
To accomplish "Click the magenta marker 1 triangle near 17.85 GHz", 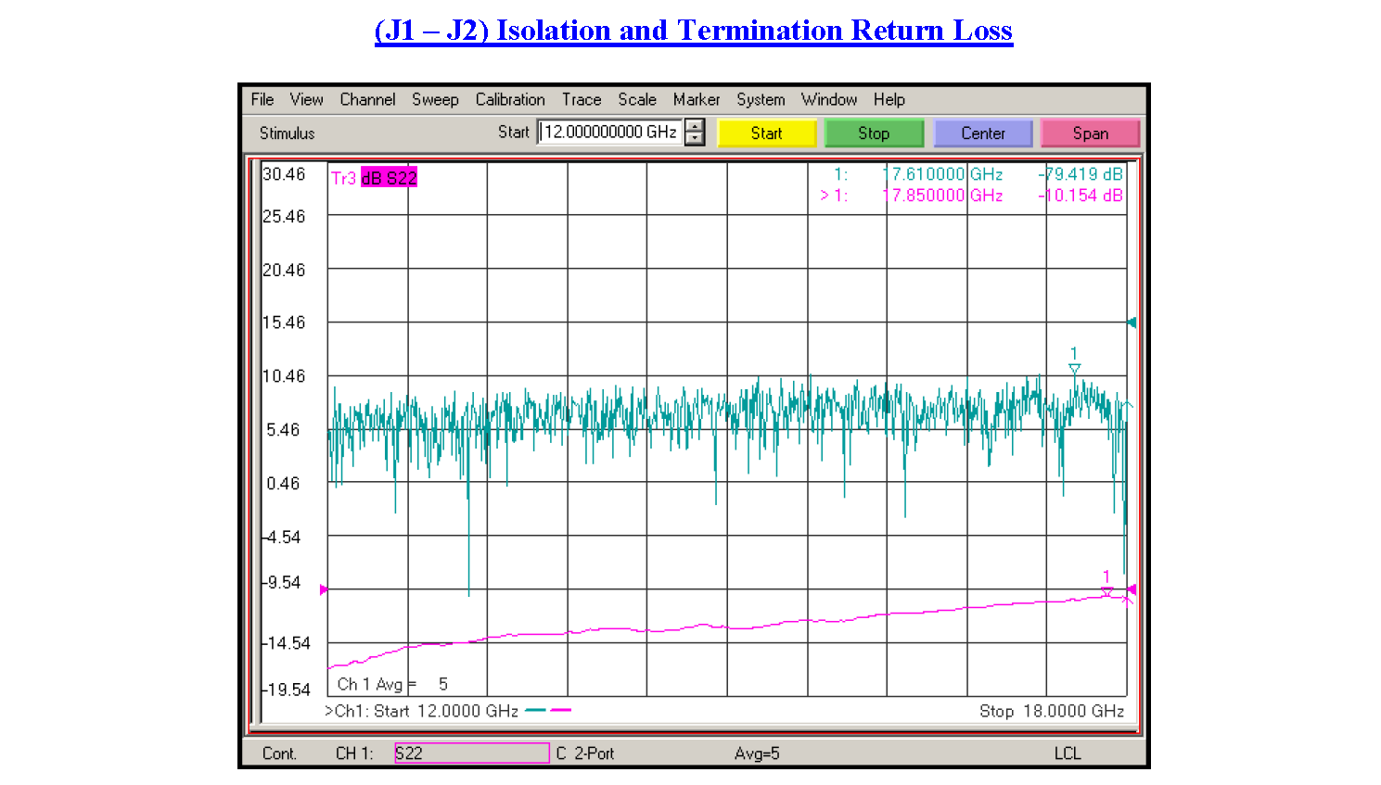I will pos(1106,591).
